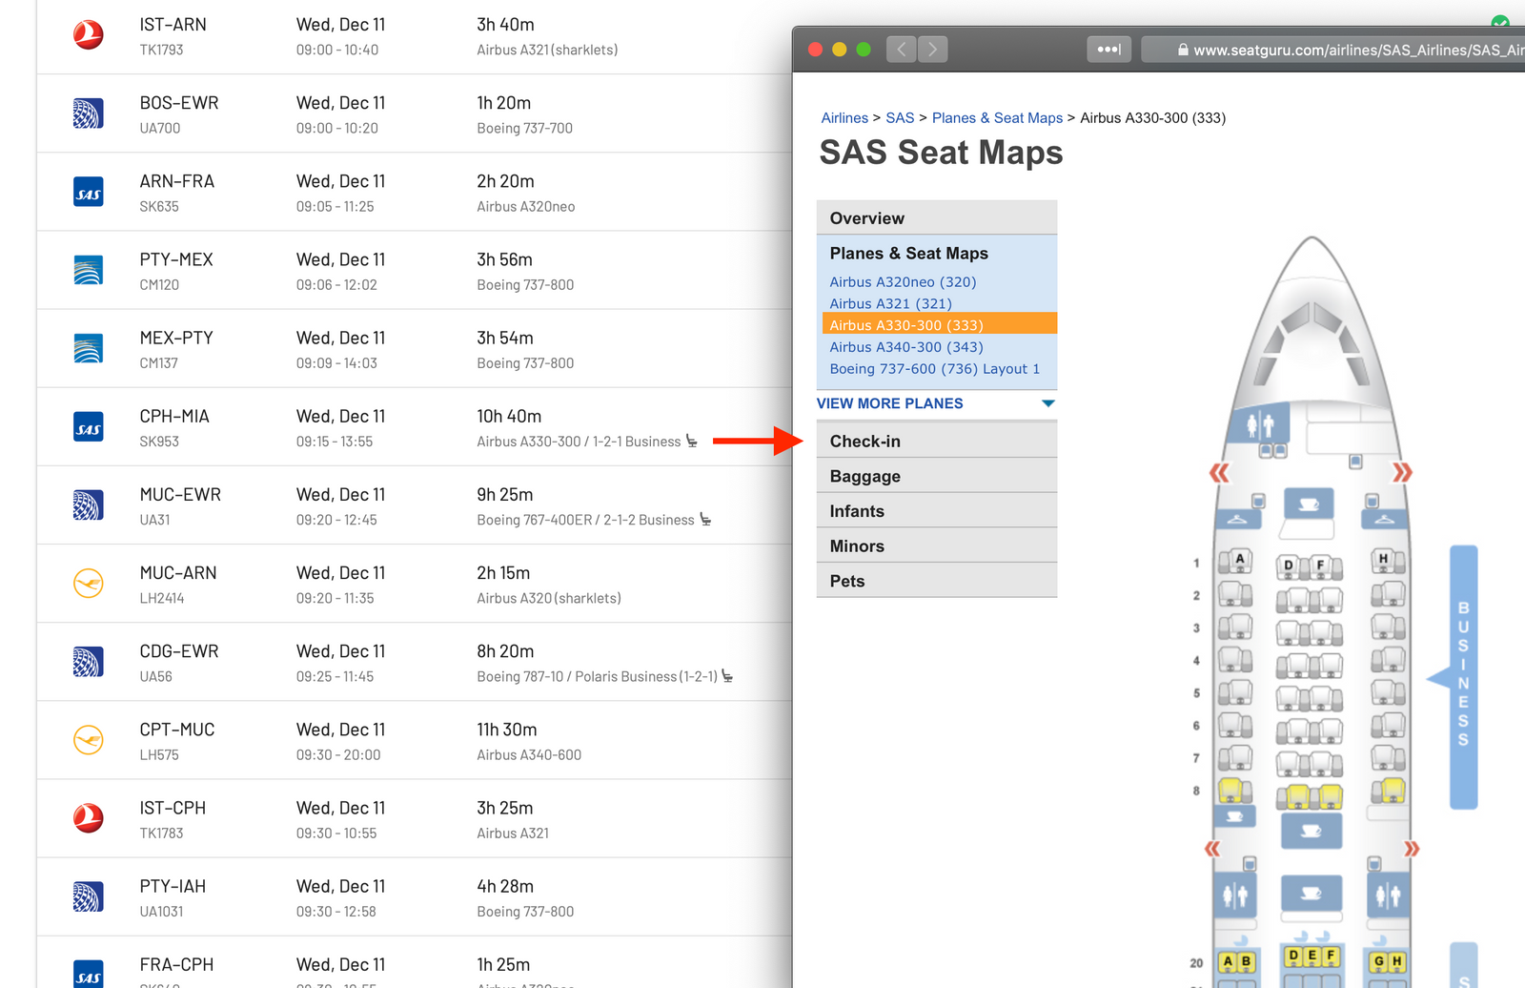The height and width of the screenshot is (988, 1525).
Task: Click the seat icon after Polaris Business (1-2-1)
Action: click(x=727, y=675)
